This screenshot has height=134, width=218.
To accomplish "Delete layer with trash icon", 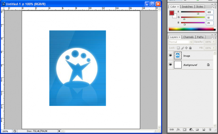I will click(x=210, y=130).
